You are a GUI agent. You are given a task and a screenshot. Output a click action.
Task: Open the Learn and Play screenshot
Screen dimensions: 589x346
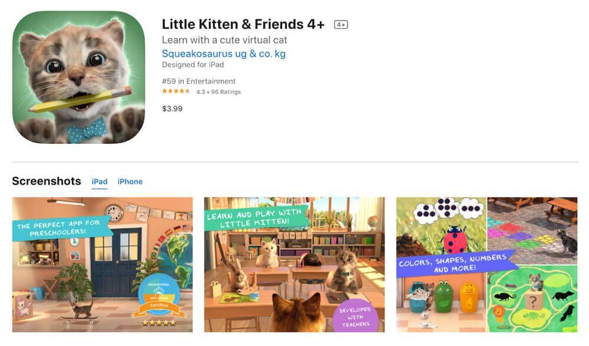[x=294, y=265]
